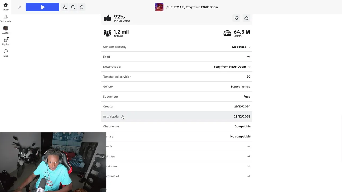Open the Avatar sidebar icon
The height and width of the screenshot is (192, 342).
[x=6, y=30]
